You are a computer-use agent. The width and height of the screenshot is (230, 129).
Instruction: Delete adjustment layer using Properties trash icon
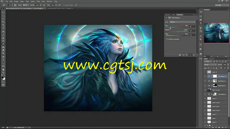point(194,55)
